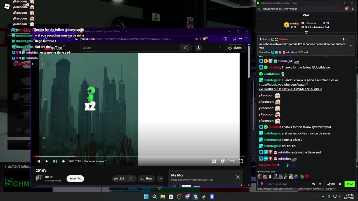Open taskbar Search
The width and height of the screenshot is (358, 201).
click(x=154, y=197)
